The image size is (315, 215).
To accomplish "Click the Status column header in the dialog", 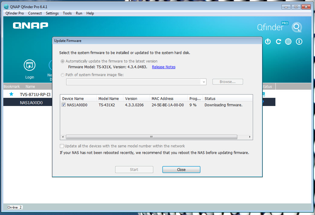I will point(227,98).
